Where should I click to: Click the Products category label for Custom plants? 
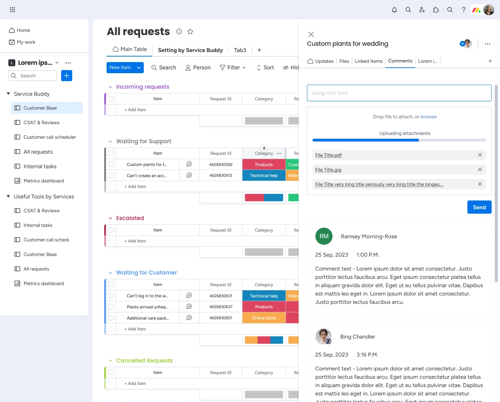tap(264, 164)
